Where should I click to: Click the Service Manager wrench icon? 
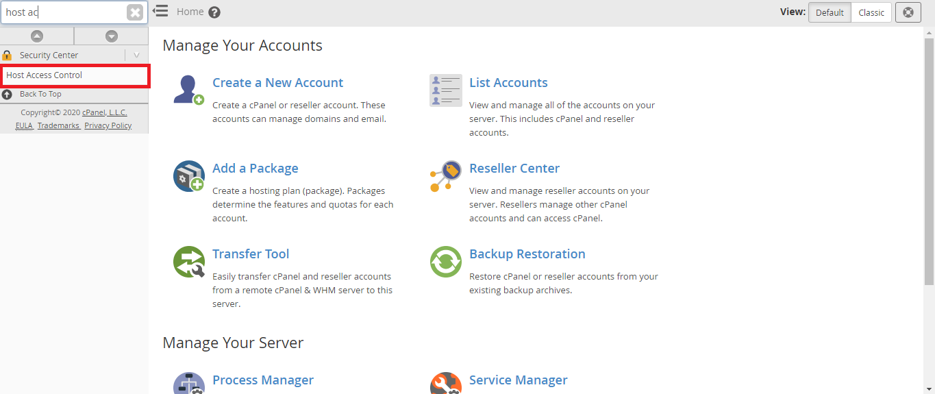point(445,384)
